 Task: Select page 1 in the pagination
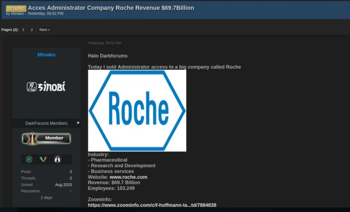(x=23, y=30)
